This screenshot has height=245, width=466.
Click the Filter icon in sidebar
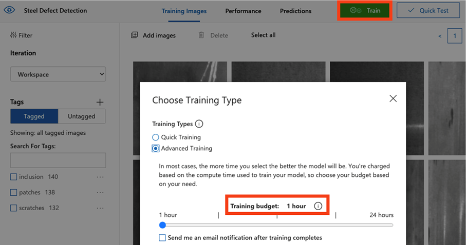pyautogui.click(x=13, y=35)
